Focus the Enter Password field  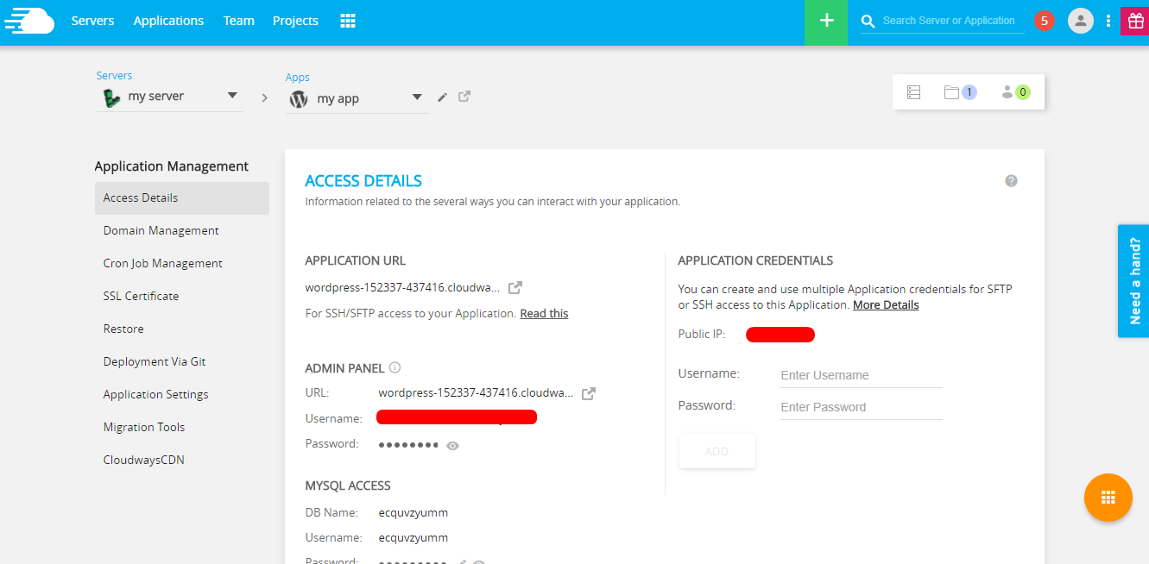click(x=861, y=407)
